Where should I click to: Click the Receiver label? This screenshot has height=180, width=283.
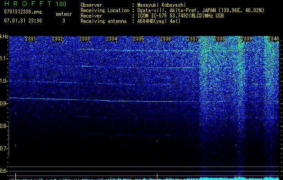click(x=91, y=16)
